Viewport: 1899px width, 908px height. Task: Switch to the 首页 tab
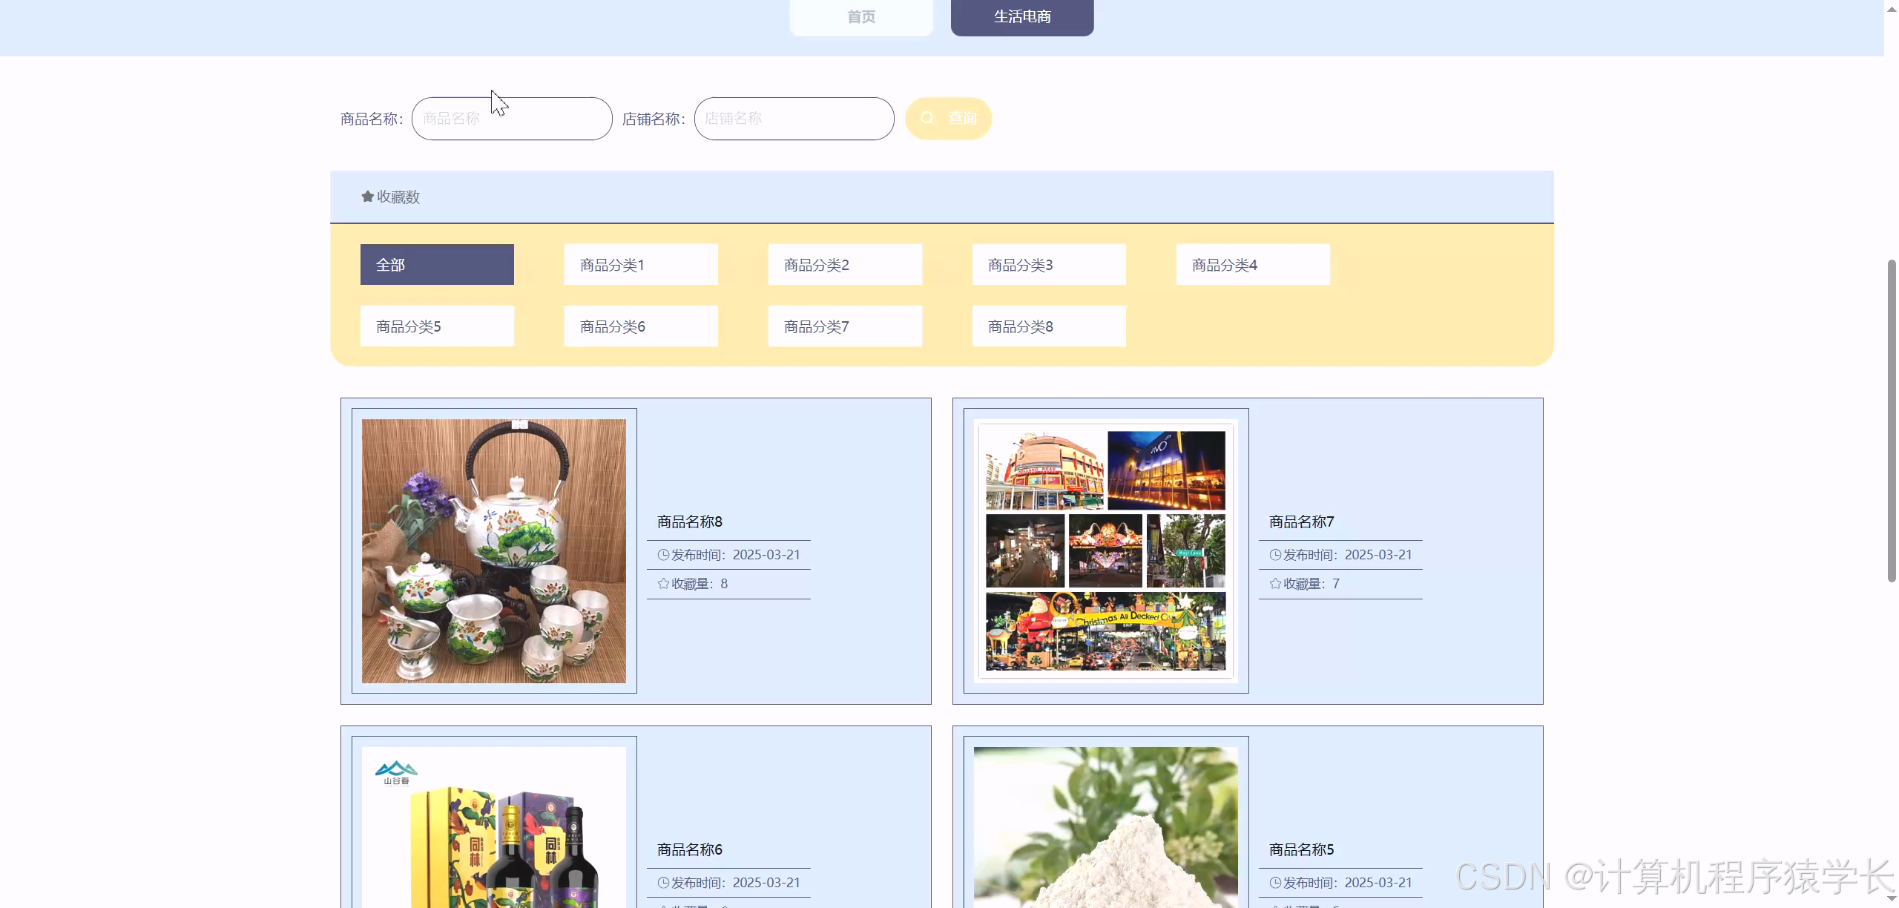click(860, 16)
